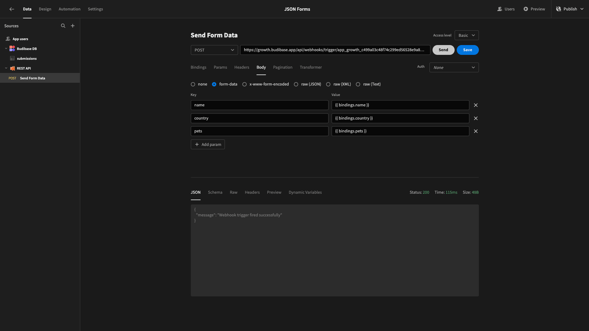Edit the country key field
Viewport: 589px width, 331px height.
coord(260,118)
